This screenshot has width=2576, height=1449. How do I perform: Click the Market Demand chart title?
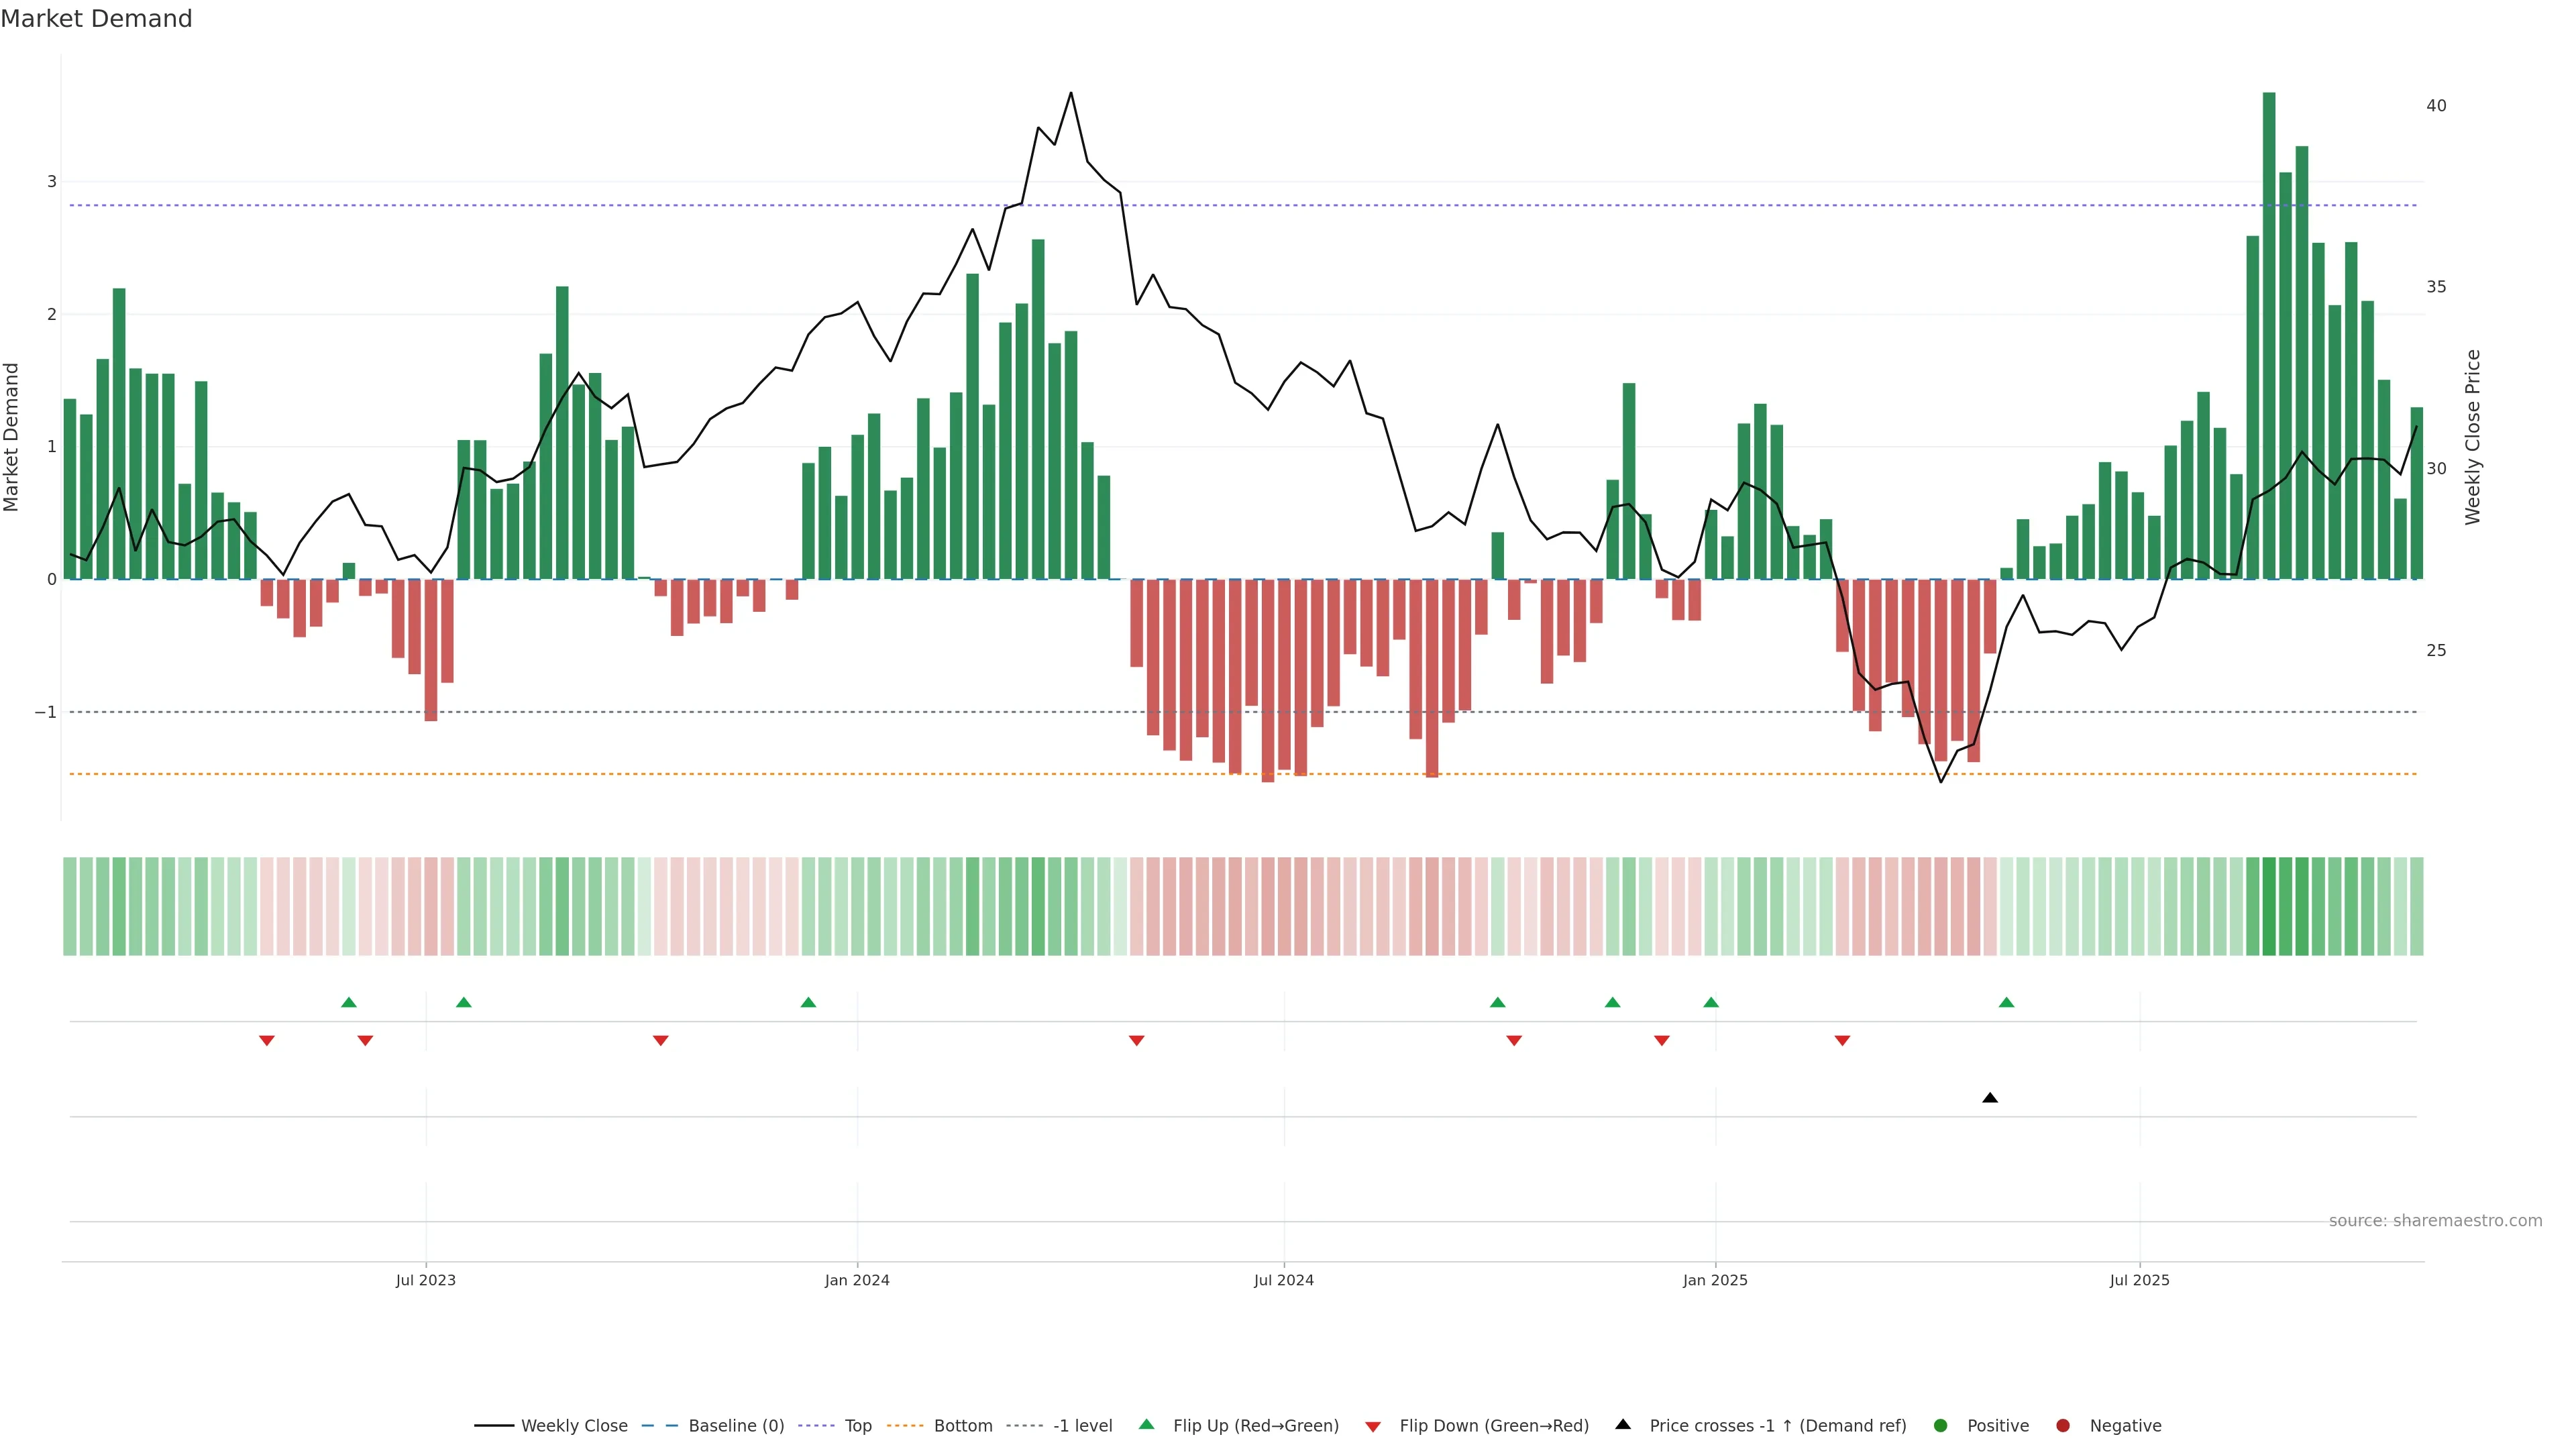pos(96,19)
